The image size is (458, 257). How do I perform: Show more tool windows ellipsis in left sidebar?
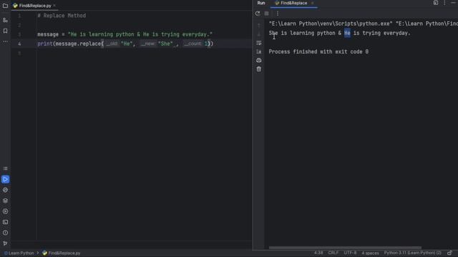[x=5, y=41]
